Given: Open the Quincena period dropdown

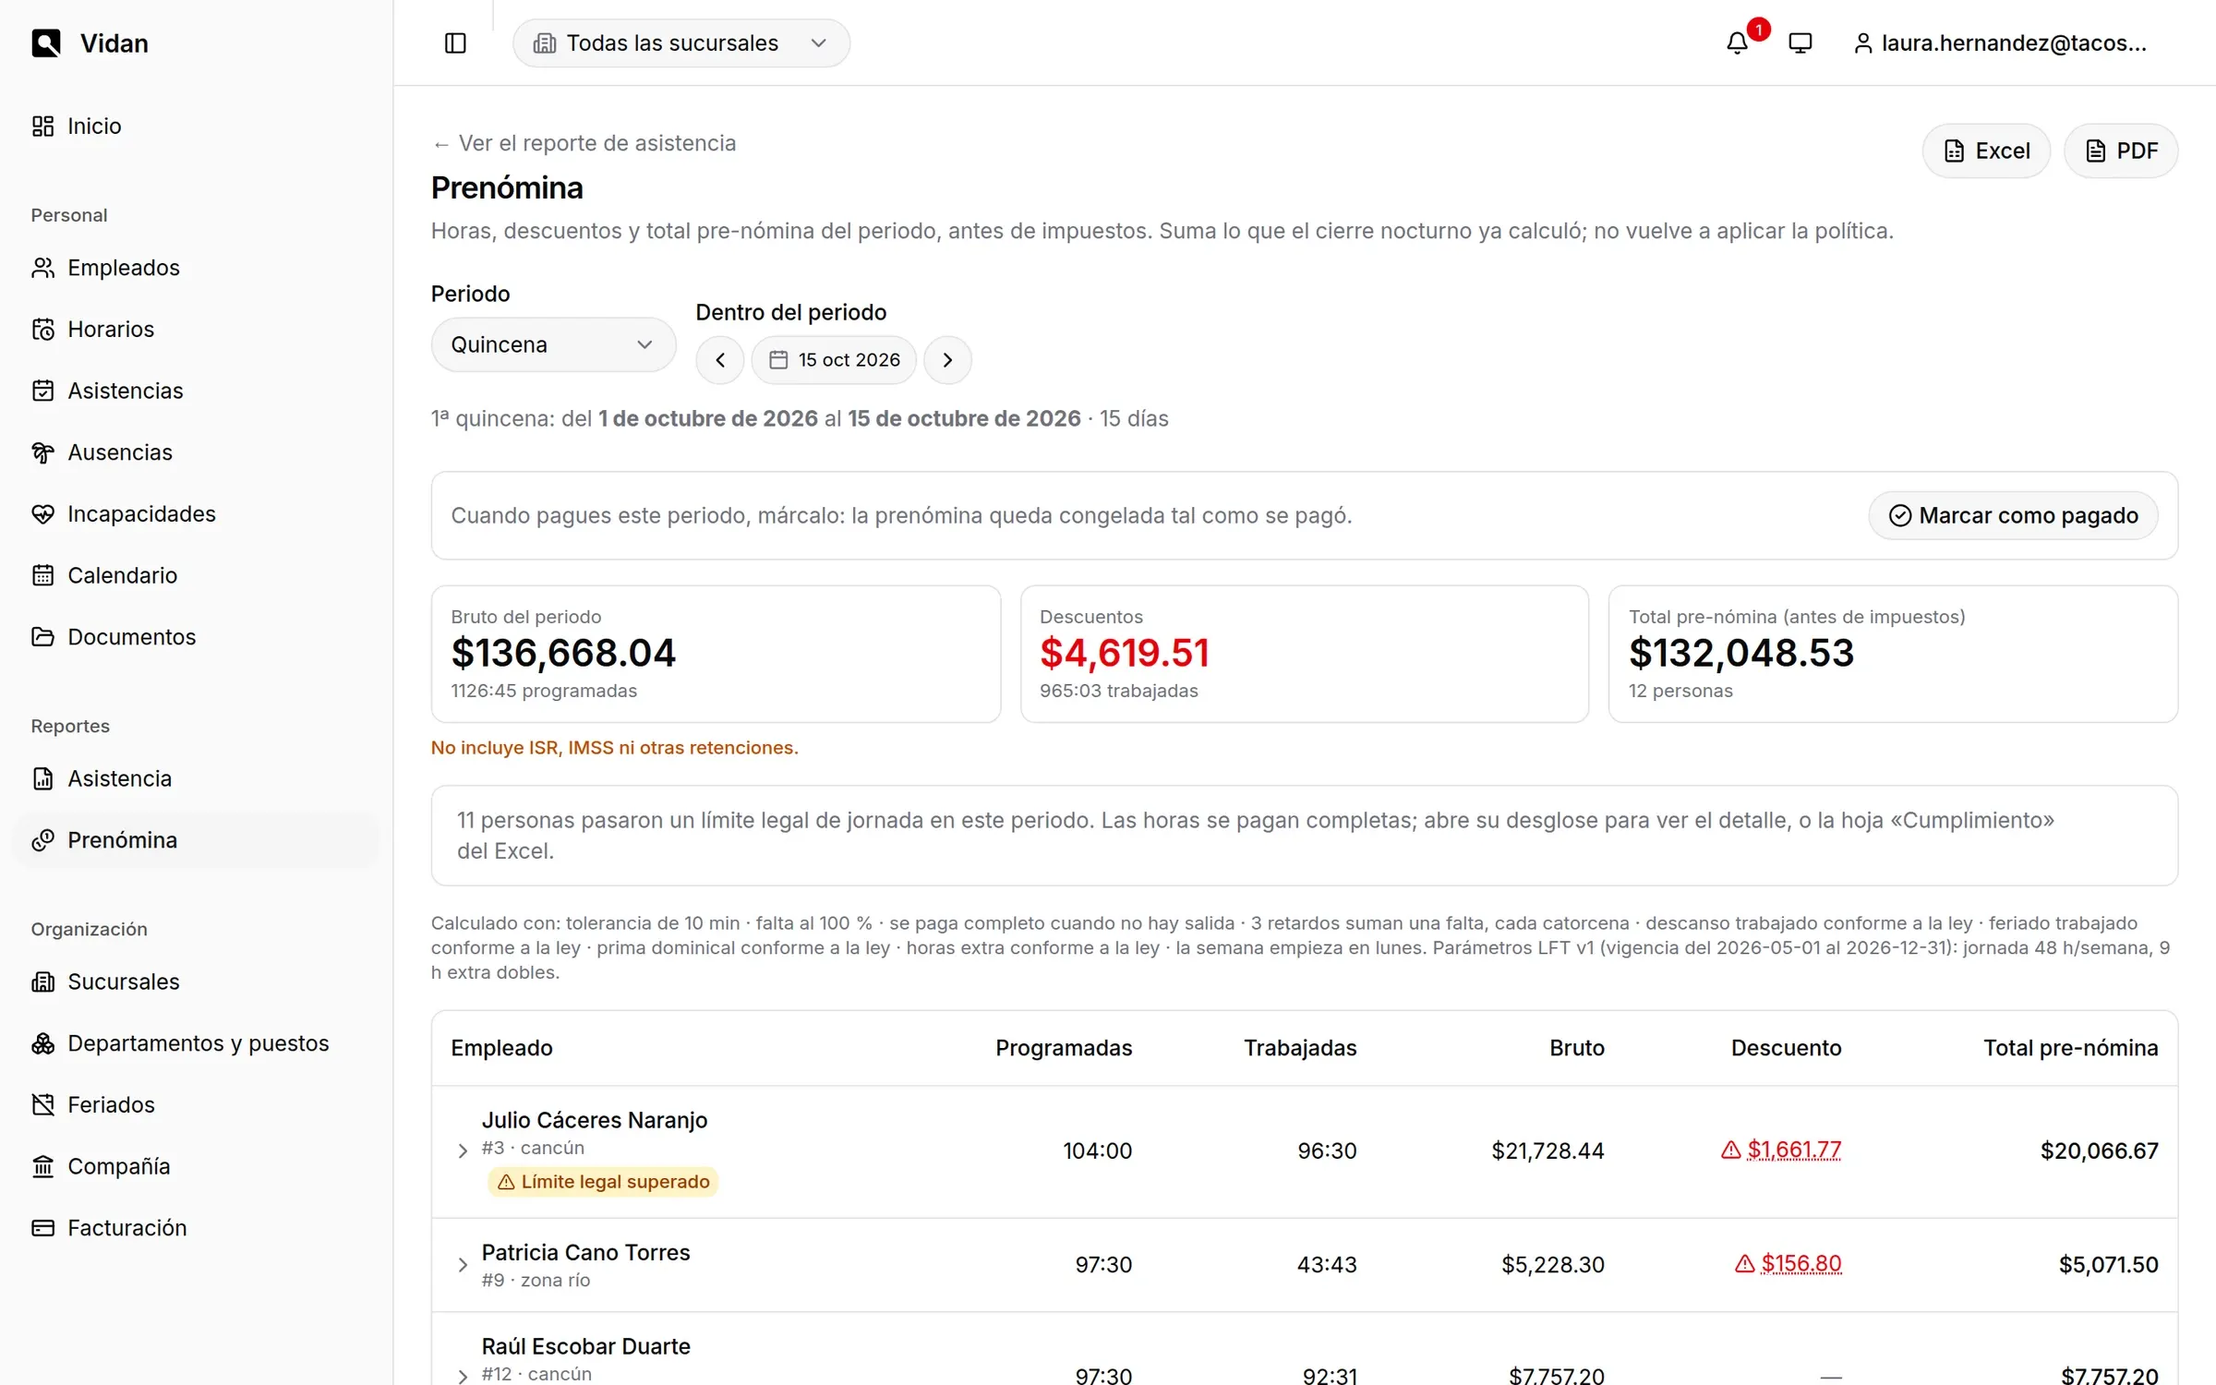Looking at the screenshot, I should [x=552, y=344].
